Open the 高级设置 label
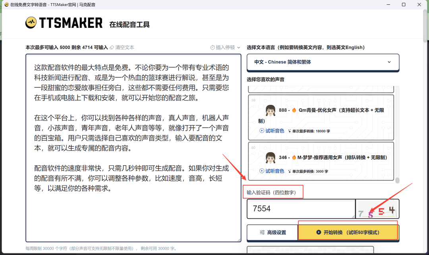This screenshot has width=429, height=255. pos(276,232)
